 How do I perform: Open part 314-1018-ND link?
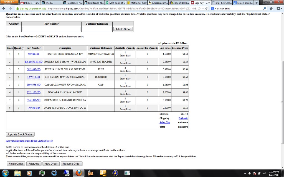tap(34, 100)
